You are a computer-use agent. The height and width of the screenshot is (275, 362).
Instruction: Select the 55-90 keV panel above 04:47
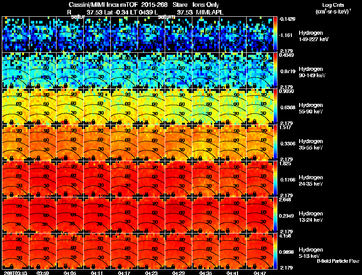click(260, 107)
